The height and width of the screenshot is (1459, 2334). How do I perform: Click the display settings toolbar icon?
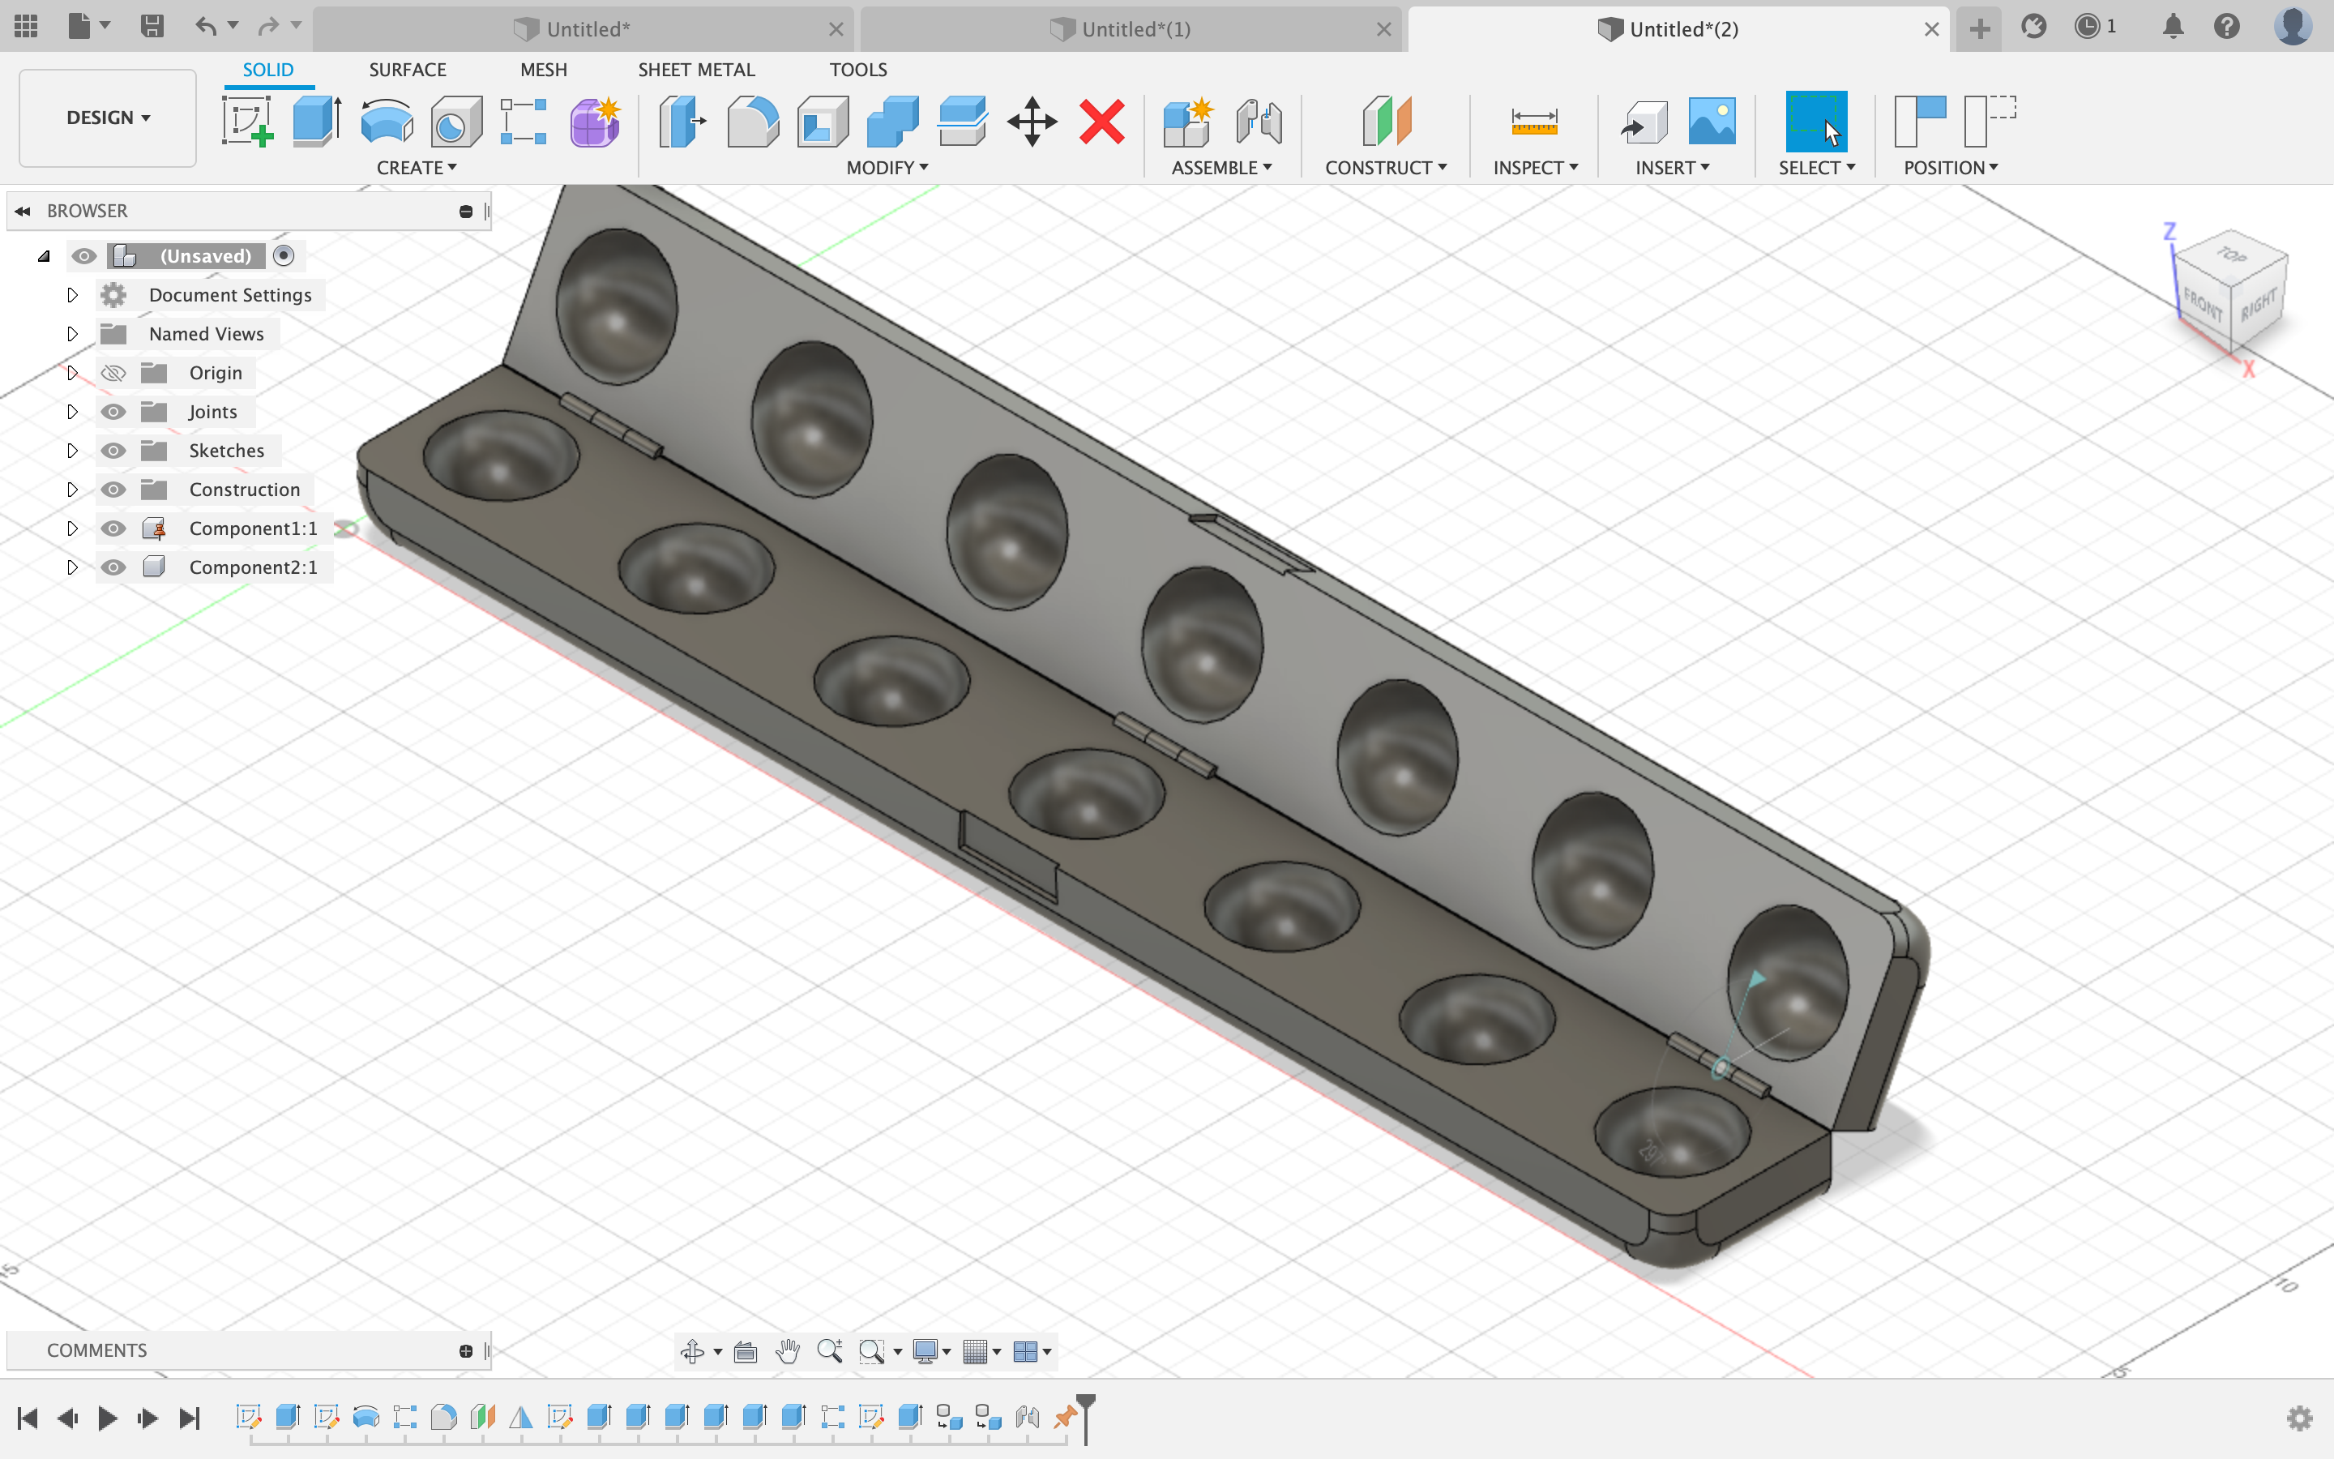point(924,1350)
